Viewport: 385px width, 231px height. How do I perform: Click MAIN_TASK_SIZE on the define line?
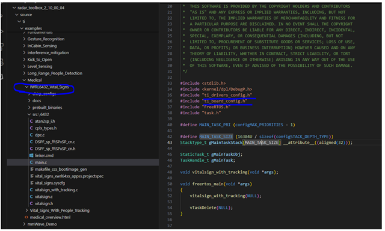pyautogui.click(x=216, y=137)
